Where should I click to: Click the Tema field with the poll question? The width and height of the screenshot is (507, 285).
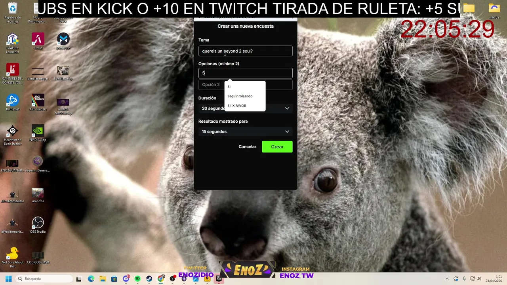tap(246, 51)
